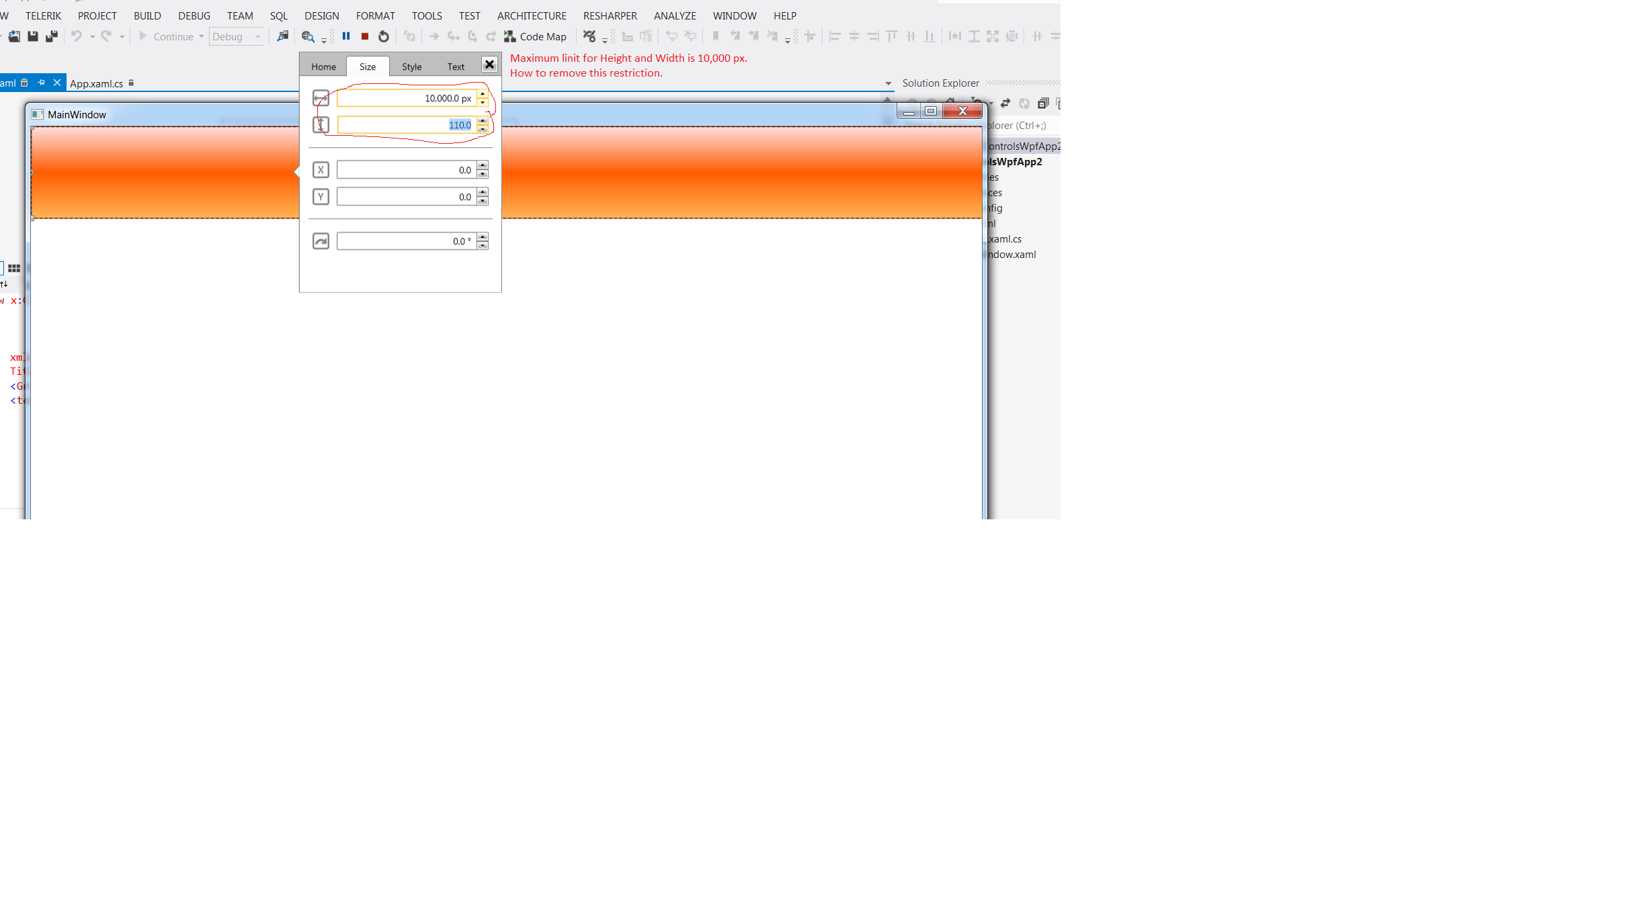Click the rotation angle icon
1652x911 pixels.
click(x=321, y=241)
